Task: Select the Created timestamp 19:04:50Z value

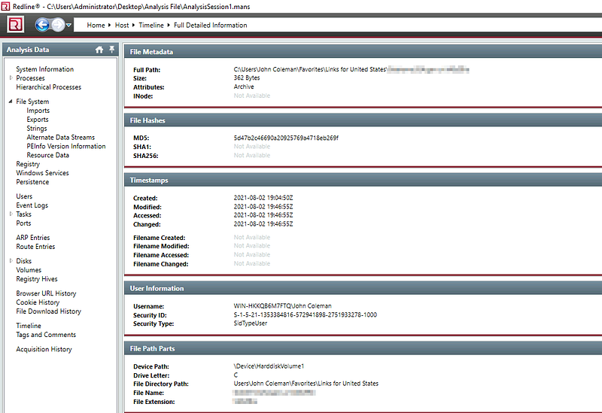Action: pyautogui.click(x=263, y=198)
